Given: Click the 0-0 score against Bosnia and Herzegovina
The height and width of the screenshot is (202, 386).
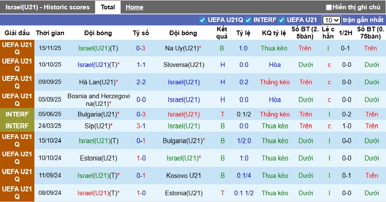Looking at the screenshot, I should pyautogui.click(x=141, y=100).
